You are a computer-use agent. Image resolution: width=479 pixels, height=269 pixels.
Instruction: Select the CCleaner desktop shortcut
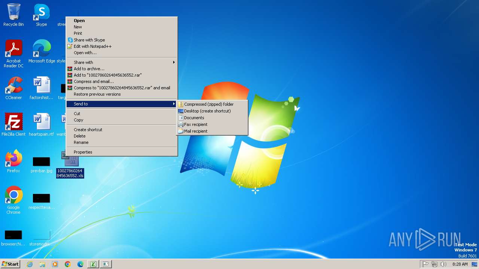[13, 88]
